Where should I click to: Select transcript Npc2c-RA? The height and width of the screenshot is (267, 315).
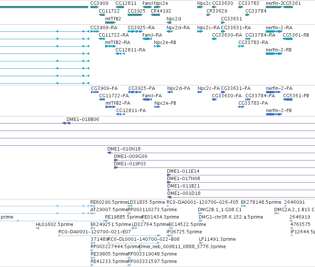click(200, 31)
